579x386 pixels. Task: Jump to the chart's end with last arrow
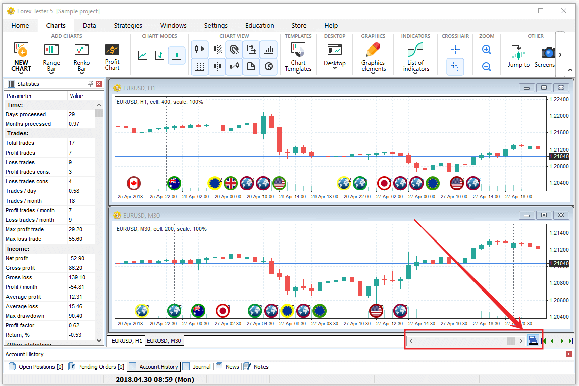click(571, 341)
